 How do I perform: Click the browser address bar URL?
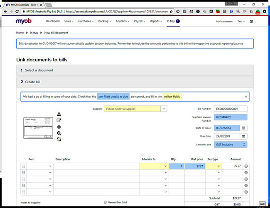[x=117, y=12]
